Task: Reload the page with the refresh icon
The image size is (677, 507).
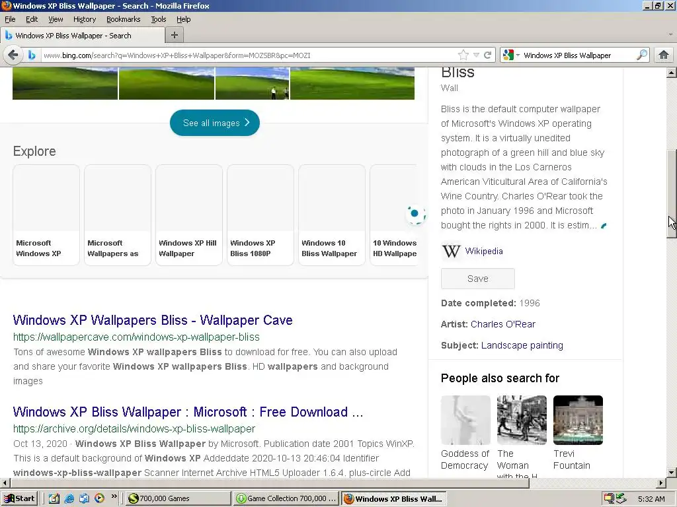Action: coord(487,55)
